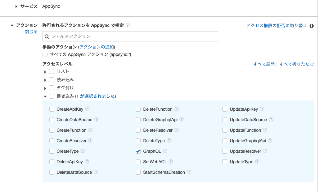Uncheck the GraphQL action checkbox
Image resolution: width=320 pixels, height=192 pixels.
tap(138, 151)
